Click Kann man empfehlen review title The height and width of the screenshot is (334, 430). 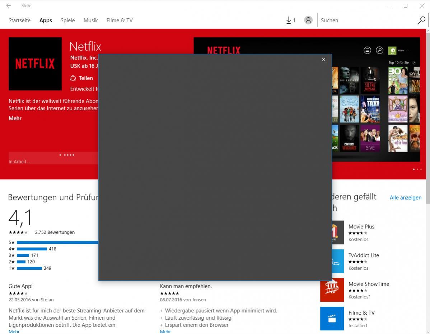pos(186,286)
